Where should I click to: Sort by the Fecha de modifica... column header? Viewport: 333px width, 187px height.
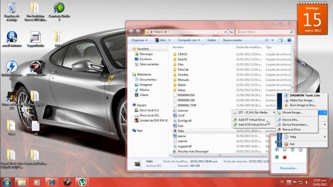[249, 47]
